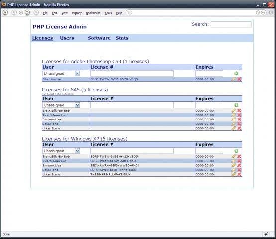
Task: Click license key THESE-ARE-ALL-FAKE-DUH
Action: (111, 174)
